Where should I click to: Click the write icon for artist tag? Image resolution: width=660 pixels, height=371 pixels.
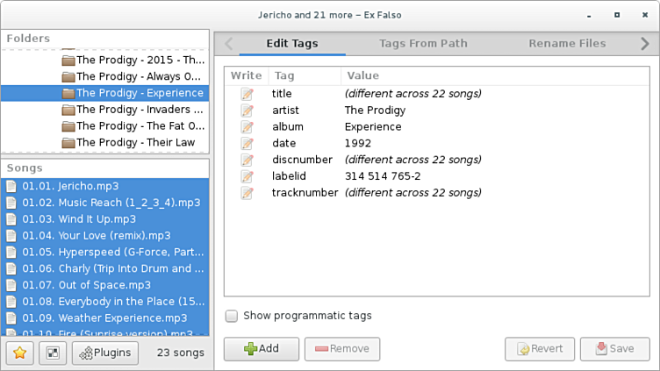(x=247, y=111)
